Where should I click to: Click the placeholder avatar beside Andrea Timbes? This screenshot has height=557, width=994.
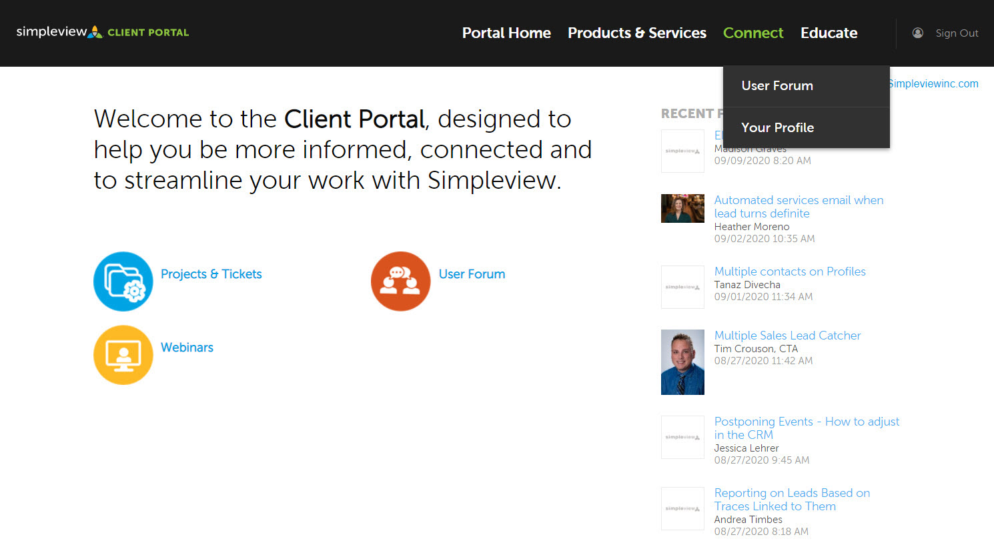(682, 508)
